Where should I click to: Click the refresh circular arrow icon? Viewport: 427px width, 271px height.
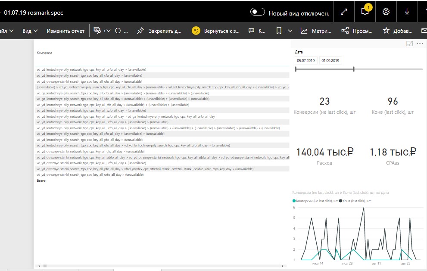pyautogui.click(x=118, y=31)
